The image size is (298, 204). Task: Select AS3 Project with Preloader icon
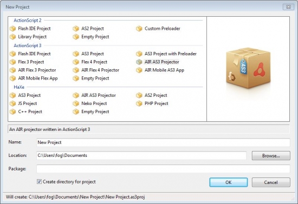pyautogui.click(x=139, y=54)
